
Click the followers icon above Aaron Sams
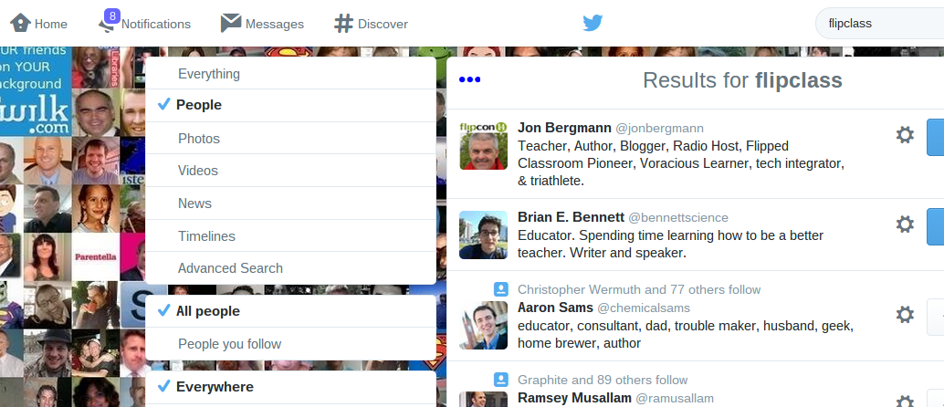click(x=501, y=289)
